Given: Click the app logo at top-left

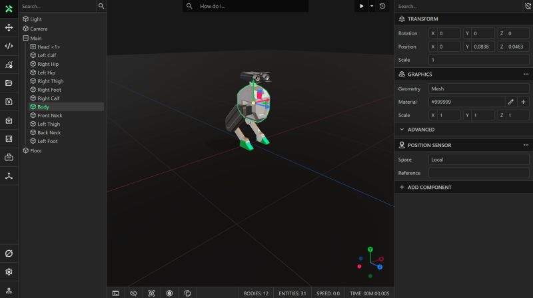Looking at the screenshot, I should [x=9, y=9].
